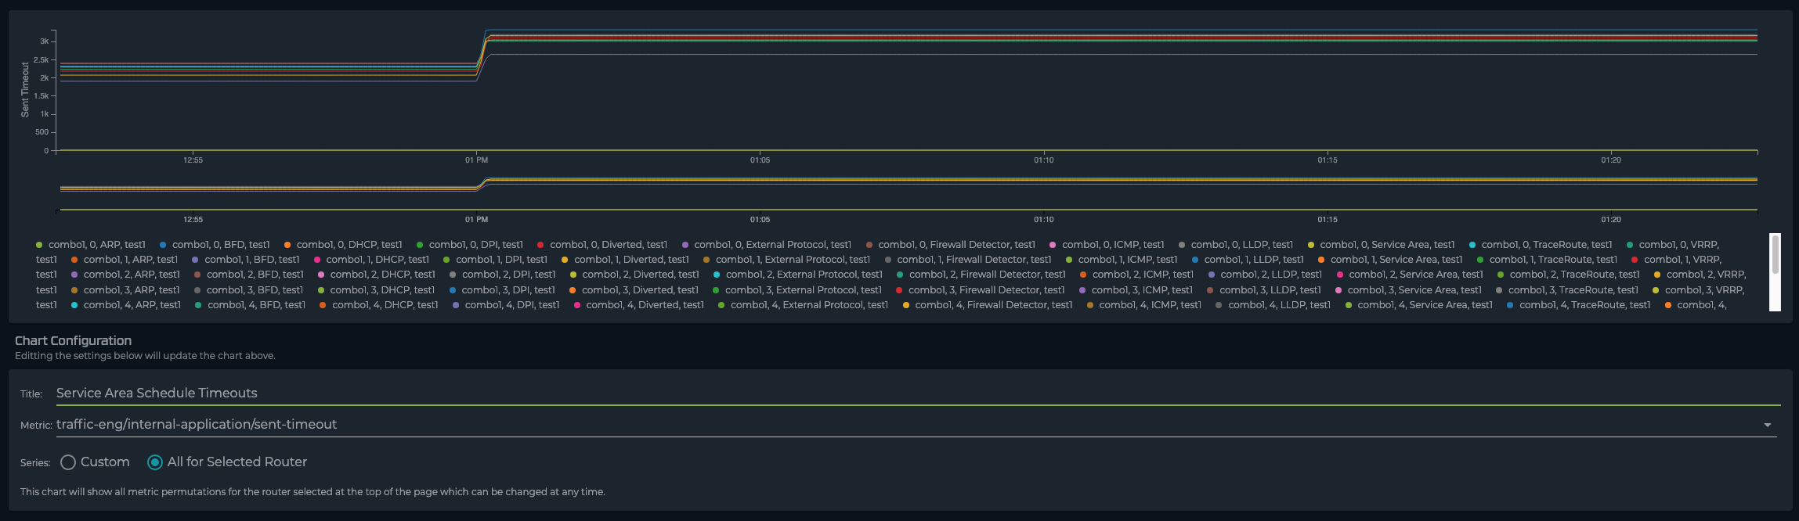Click legend item combo1, 4, Service Area

(x=1419, y=305)
